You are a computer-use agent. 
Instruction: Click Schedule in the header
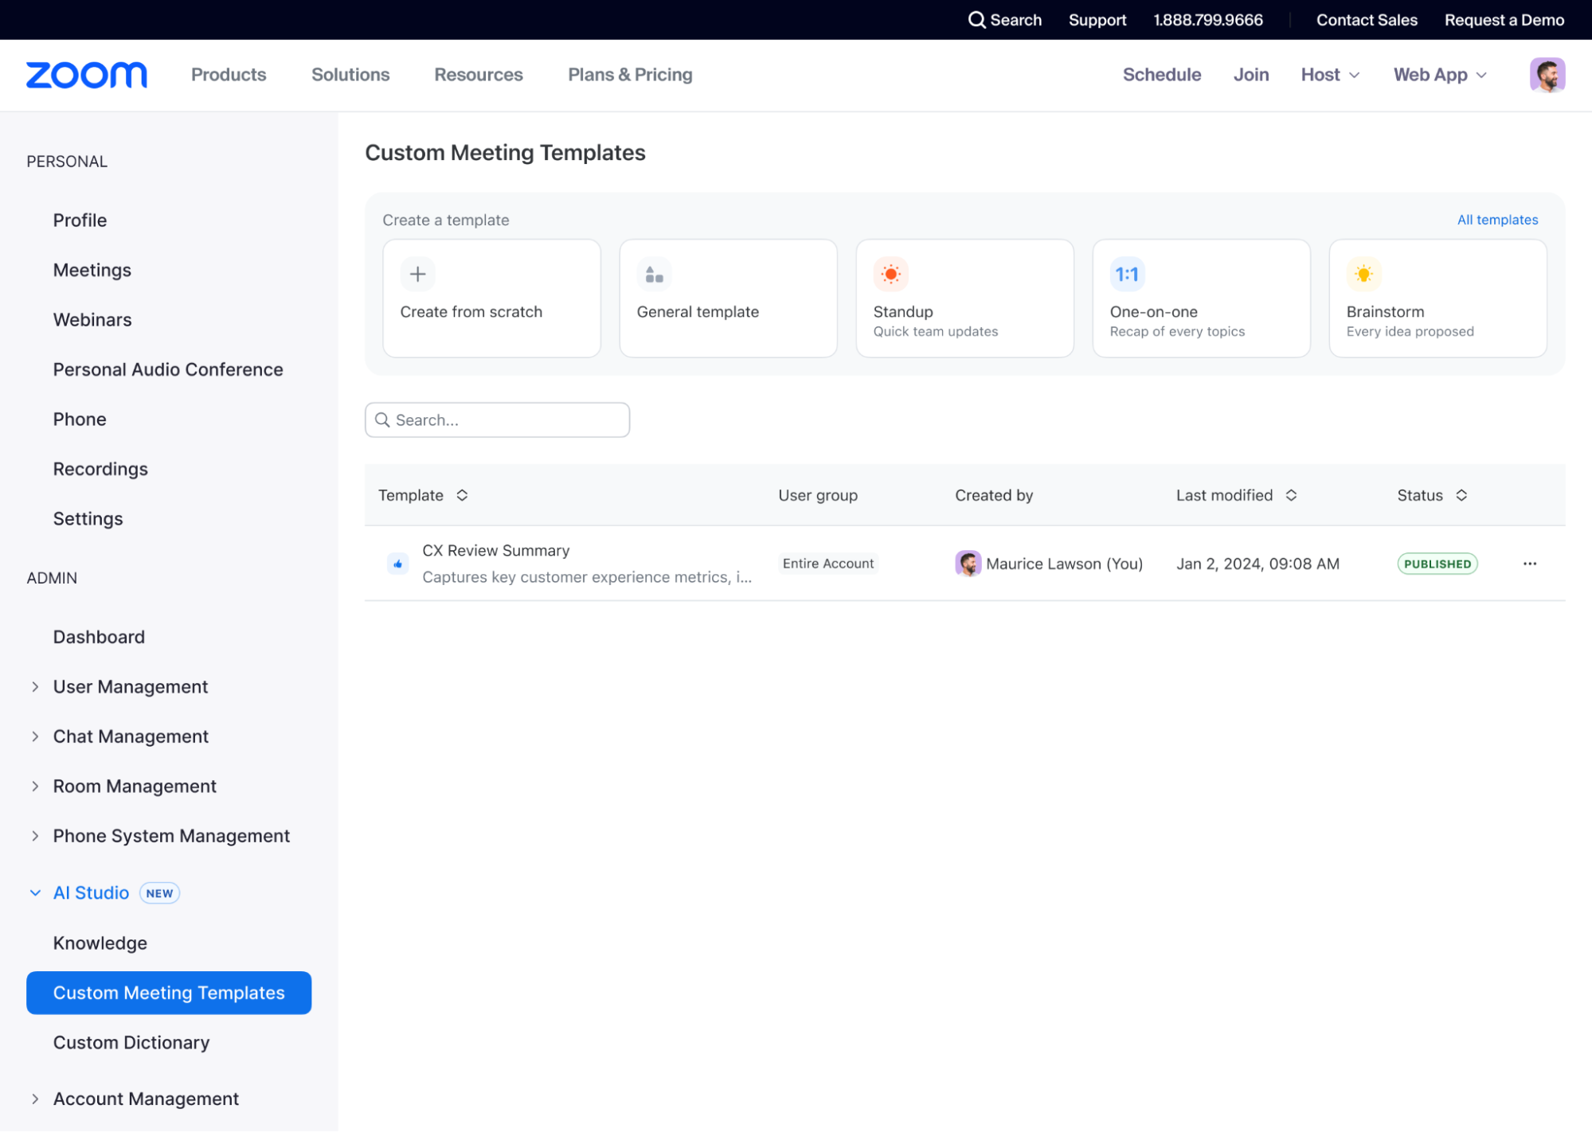[1162, 75]
